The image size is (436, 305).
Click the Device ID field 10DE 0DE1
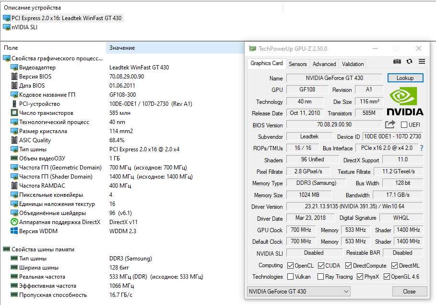pyautogui.click(x=393, y=136)
